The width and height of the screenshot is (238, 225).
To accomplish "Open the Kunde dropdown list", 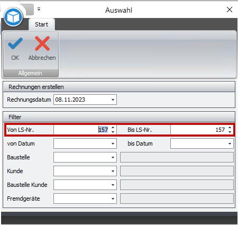I will [113, 171].
